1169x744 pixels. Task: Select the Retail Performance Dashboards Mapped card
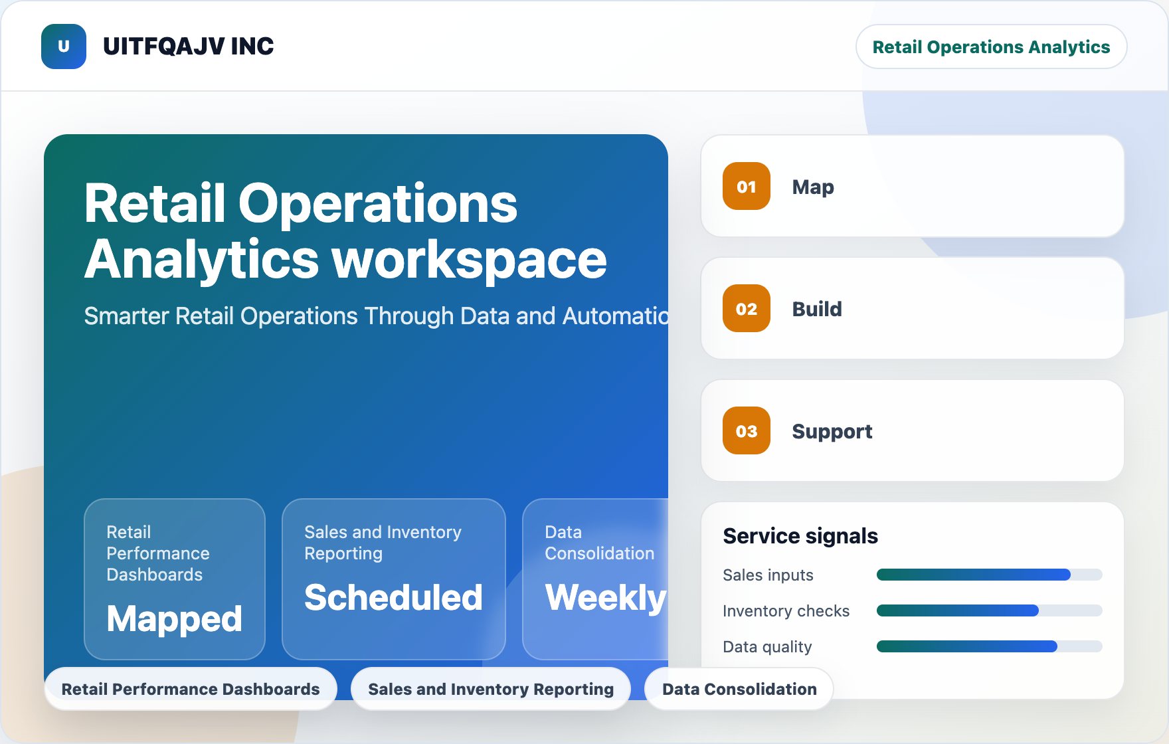[x=175, y=579]
